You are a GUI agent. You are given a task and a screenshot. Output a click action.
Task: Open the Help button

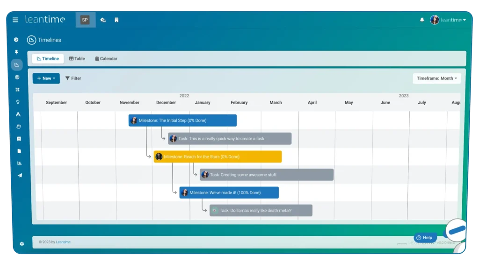tap(425, 238)
